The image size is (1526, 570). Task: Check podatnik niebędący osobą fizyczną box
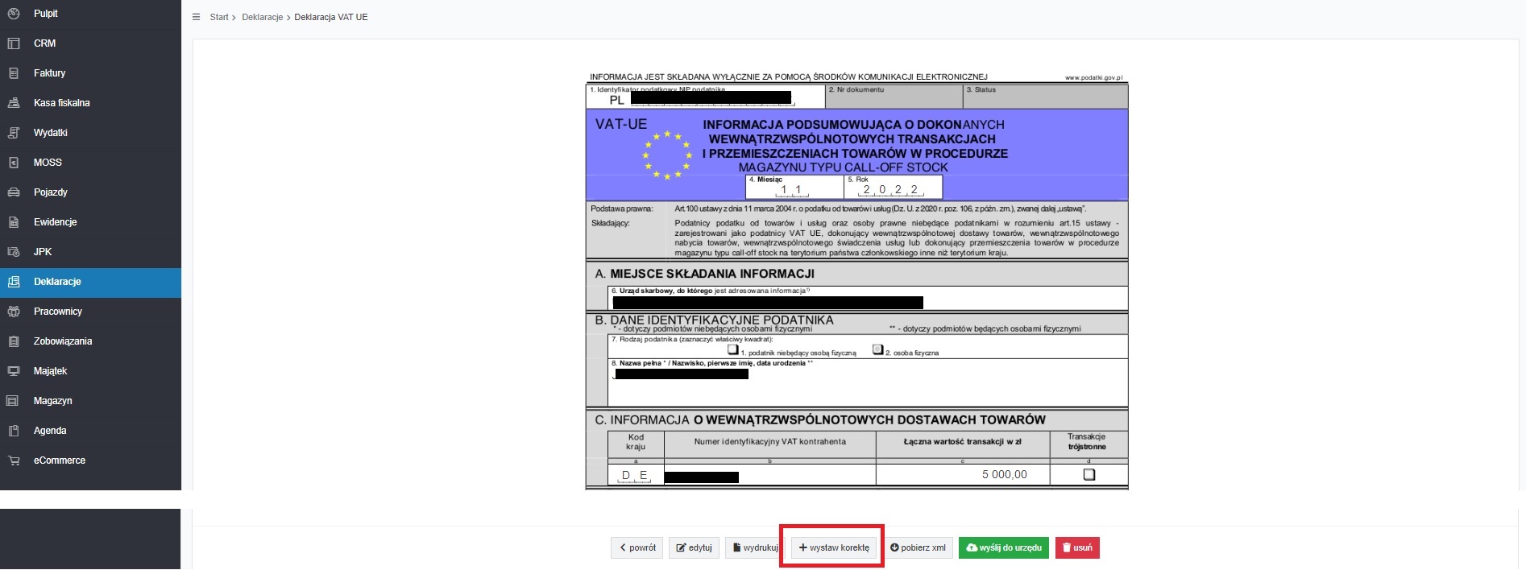pyautogui.click(x=733, y=349)
